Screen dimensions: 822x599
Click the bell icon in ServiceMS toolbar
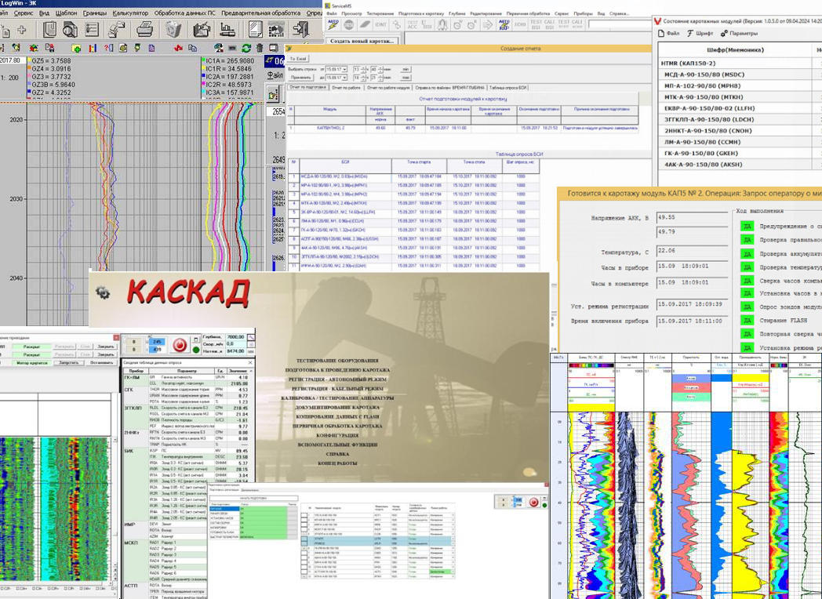442,24
